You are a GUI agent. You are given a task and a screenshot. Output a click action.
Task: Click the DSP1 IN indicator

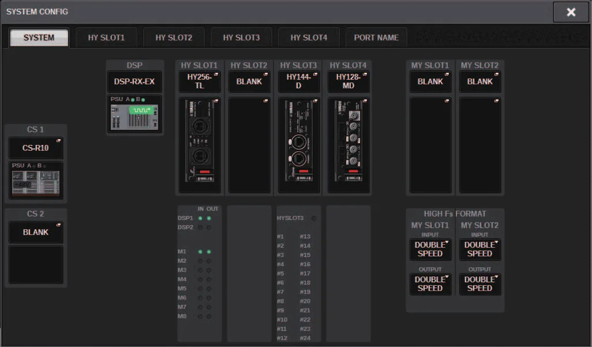(x=200, y=218)
